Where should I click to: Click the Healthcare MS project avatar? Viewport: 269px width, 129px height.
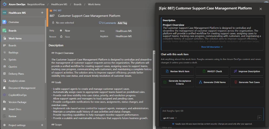click(x=4, y=13)
